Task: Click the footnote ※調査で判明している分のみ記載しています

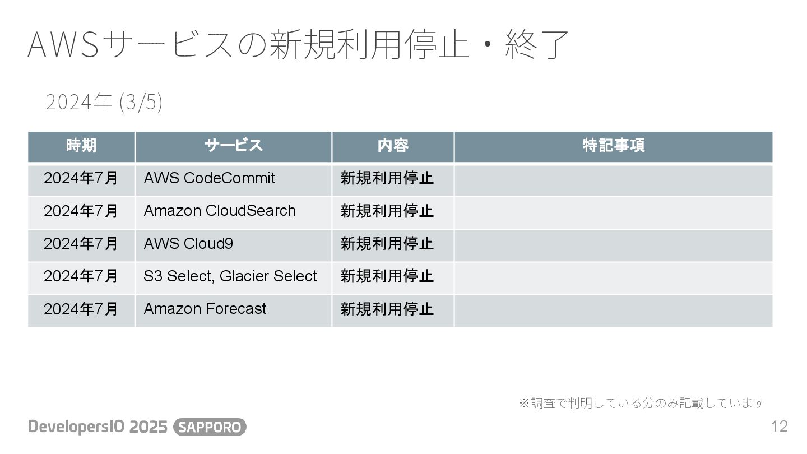Action: pos(642,403)
